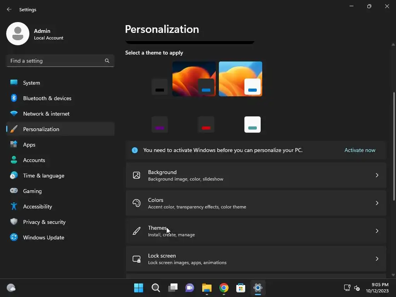Viewport: 396px width, 297px height.
Task: Click the Themes brush icon
Action: click(x=137, y=231)
